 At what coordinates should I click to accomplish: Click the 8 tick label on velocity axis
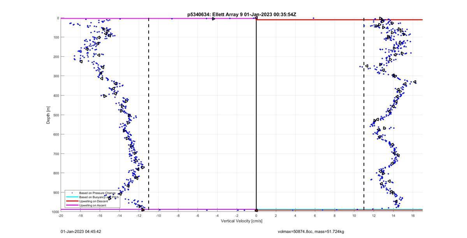(x=334, y=215)
